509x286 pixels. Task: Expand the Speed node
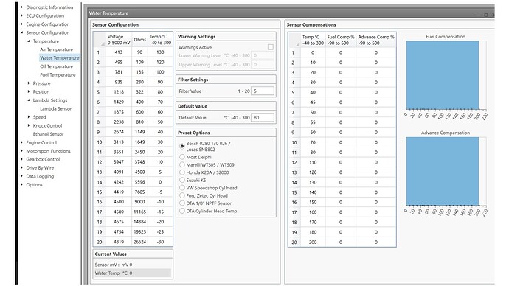(x=29, y=116)
